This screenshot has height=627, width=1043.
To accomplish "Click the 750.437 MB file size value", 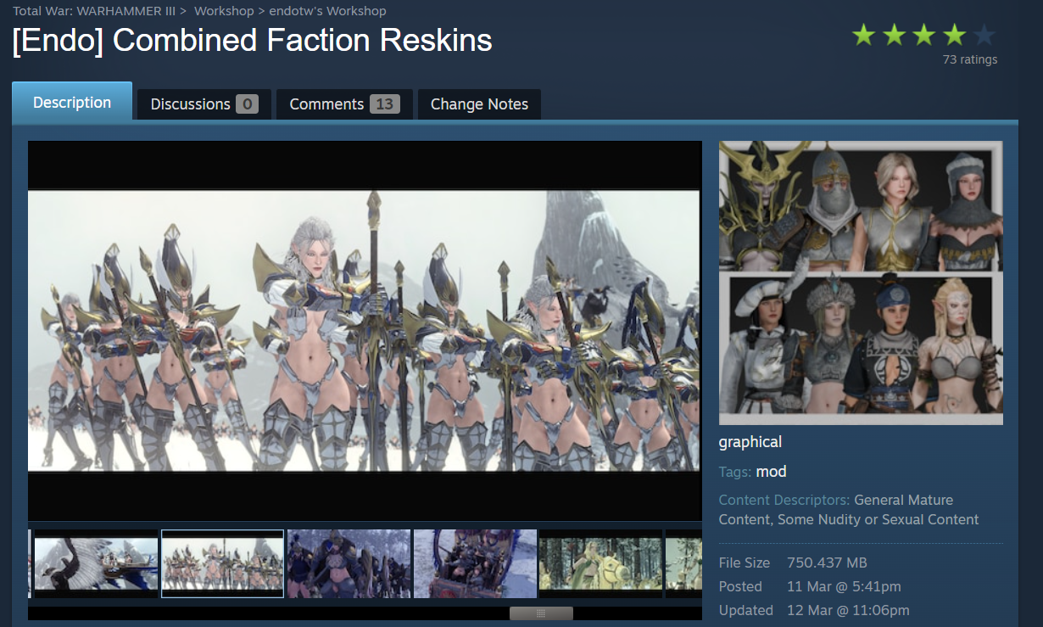I will (x=827, y=563).
